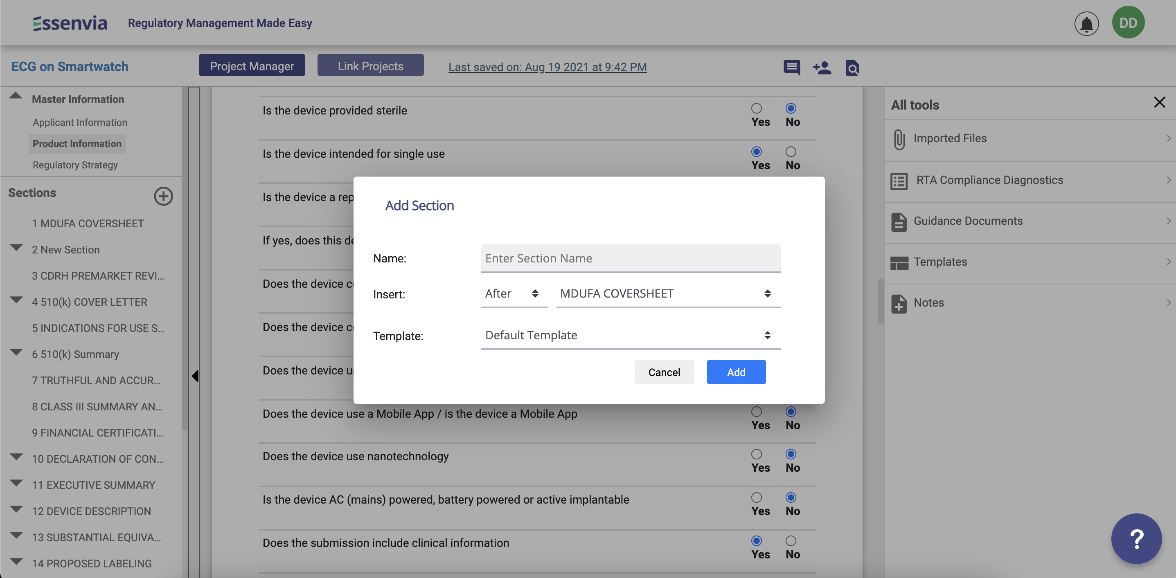Select No for single use device

(791, 152)
